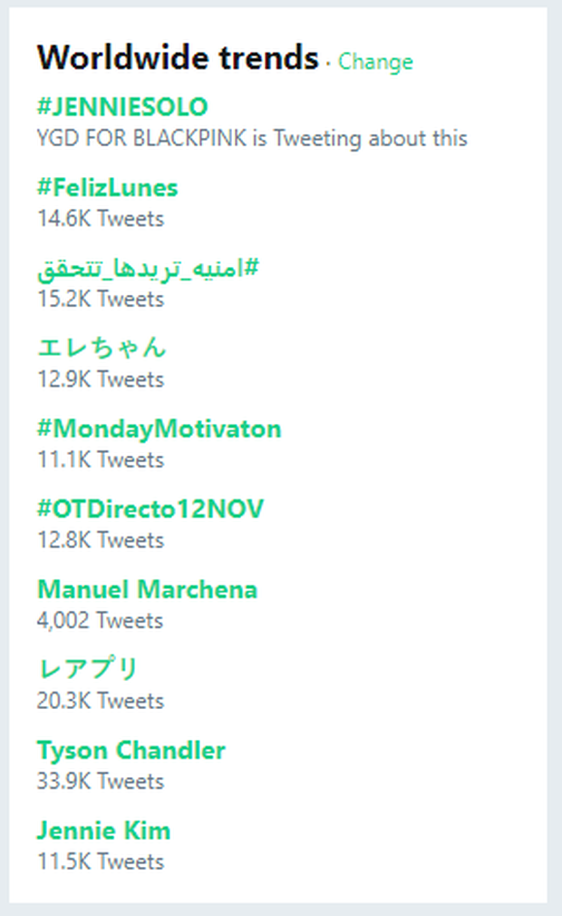
Task: Open the #MondayMotivaton hashtag
Action: click(159, 428)
